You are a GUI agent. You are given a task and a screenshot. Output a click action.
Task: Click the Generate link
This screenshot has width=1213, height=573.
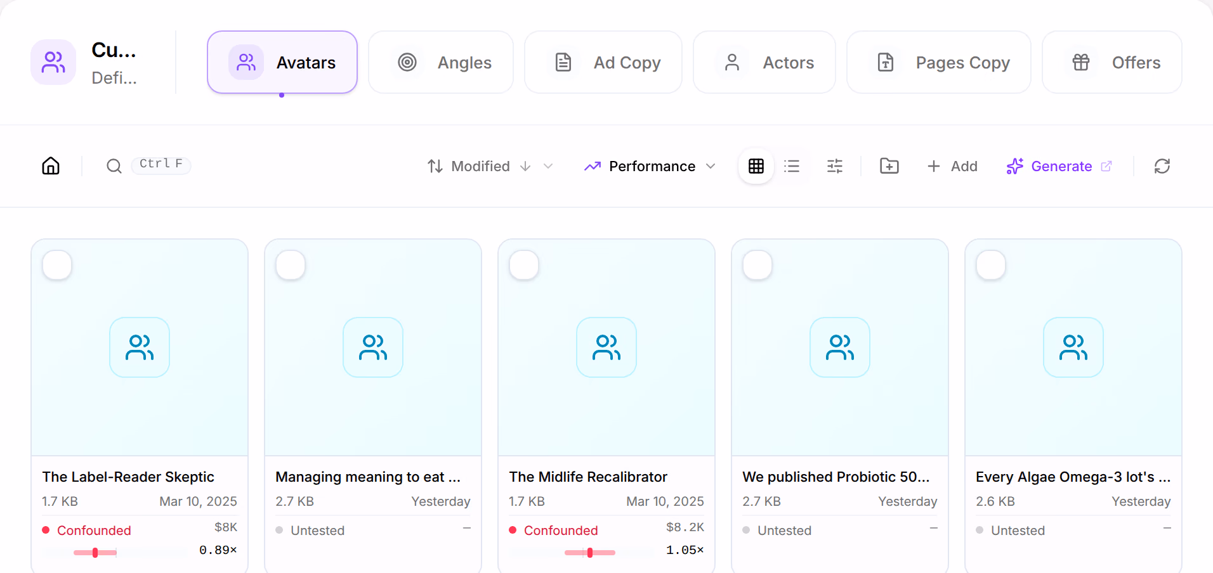click(x=1059, y=166)
